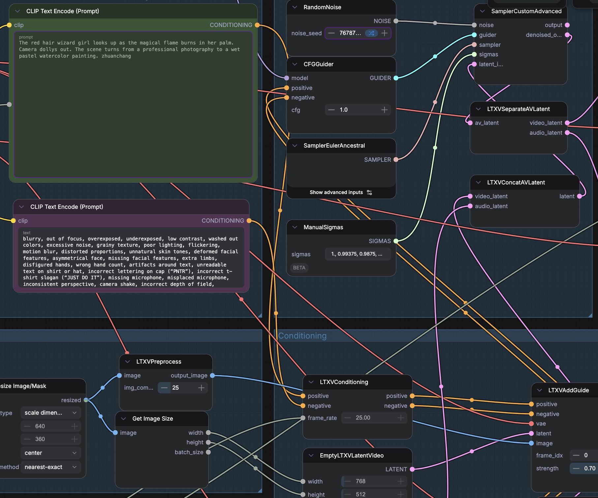Click LTXVSeparateAVLatent audio_latent output socket
The height and width of the screenshot is (498, 598).
(567, 133)
